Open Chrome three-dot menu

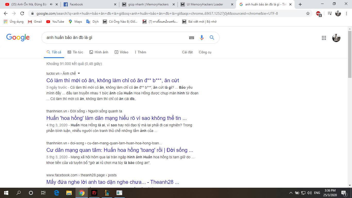[346, 13]
